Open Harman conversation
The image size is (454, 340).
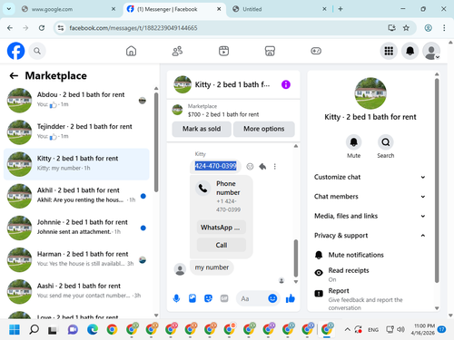[76, 260]
